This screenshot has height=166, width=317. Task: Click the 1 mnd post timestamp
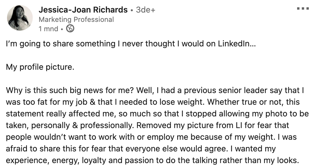[x=48, y=29]
